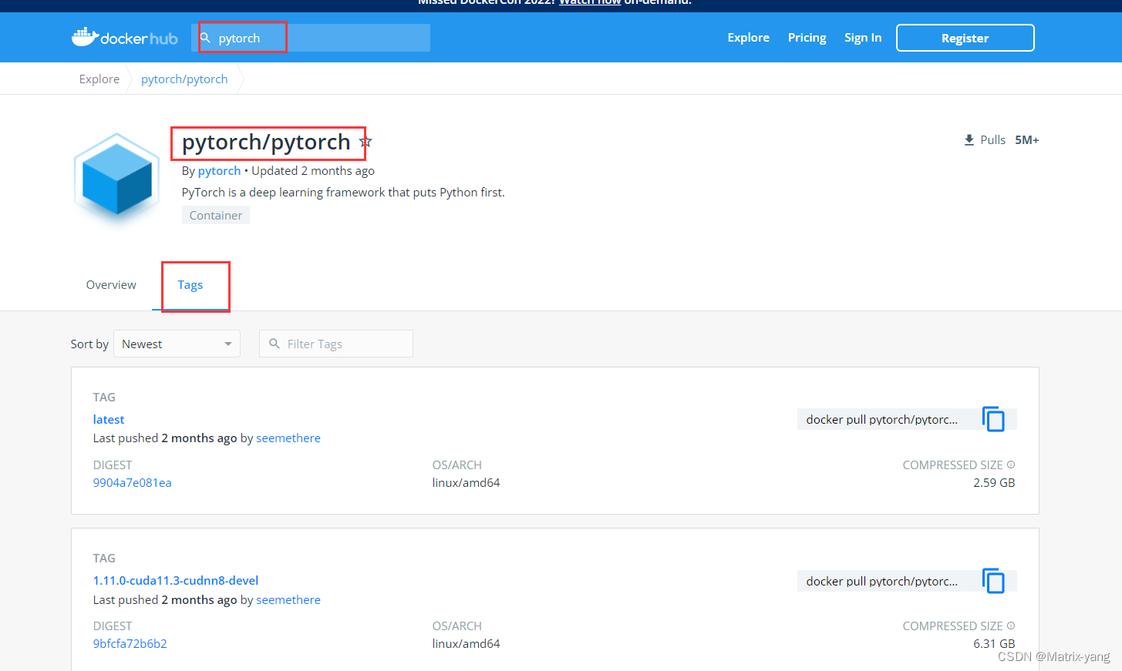Click compressed size info icon for latest tag
The width and height of the screenshot is (1122, 671).
(1011, 465)
